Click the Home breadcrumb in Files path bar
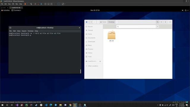The height and width of the screenshot is (107, 190). tap(103, 22)
